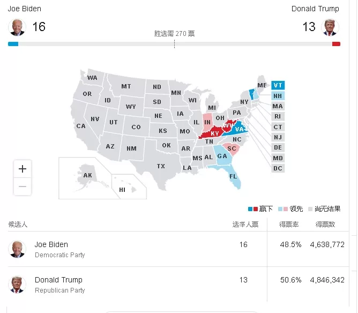Open Donald Trump row in candidate table
This screenshot has height=313, width=358.
[178, 284]
